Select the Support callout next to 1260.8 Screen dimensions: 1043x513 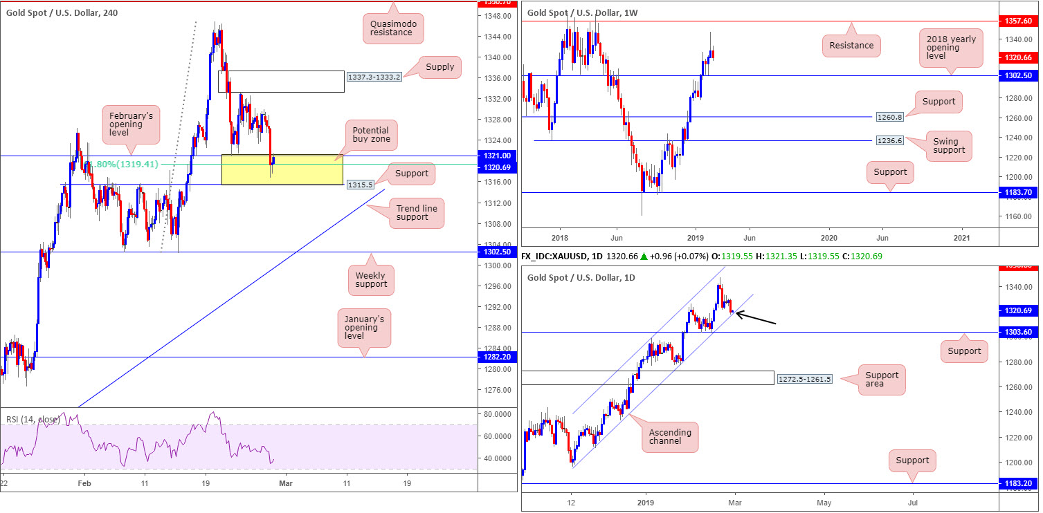coord(938,102)
